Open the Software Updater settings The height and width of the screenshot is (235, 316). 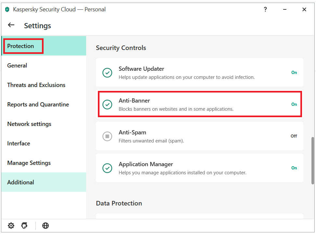[x=200, y=72]
